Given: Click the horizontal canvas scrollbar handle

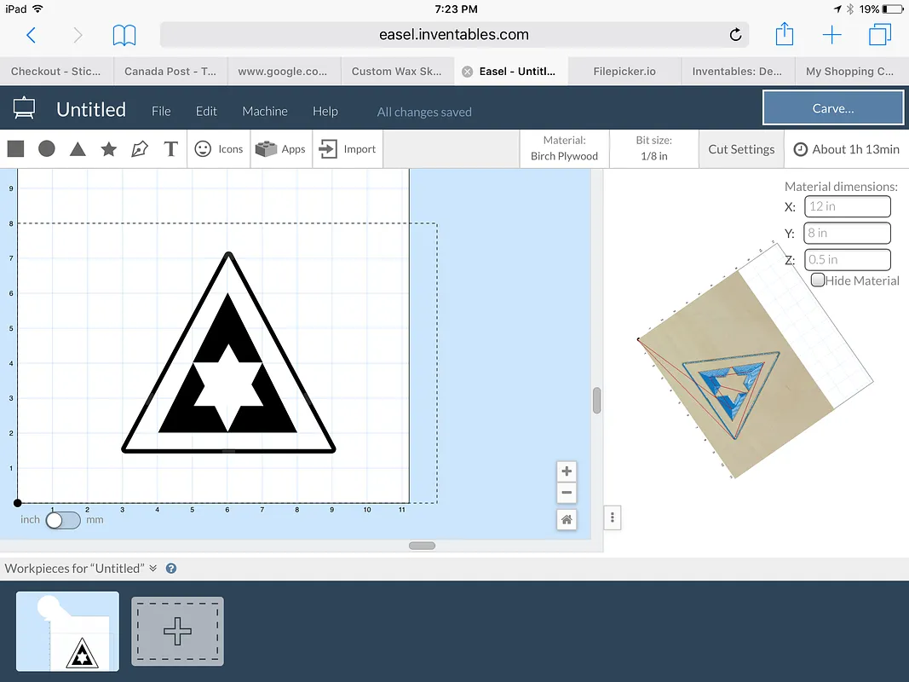Looking at the screenshot, I should pos(422,546).
